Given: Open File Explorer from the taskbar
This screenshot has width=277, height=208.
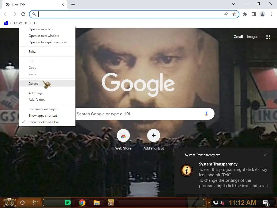Looking at the screenshot, I should click(97, 203).
